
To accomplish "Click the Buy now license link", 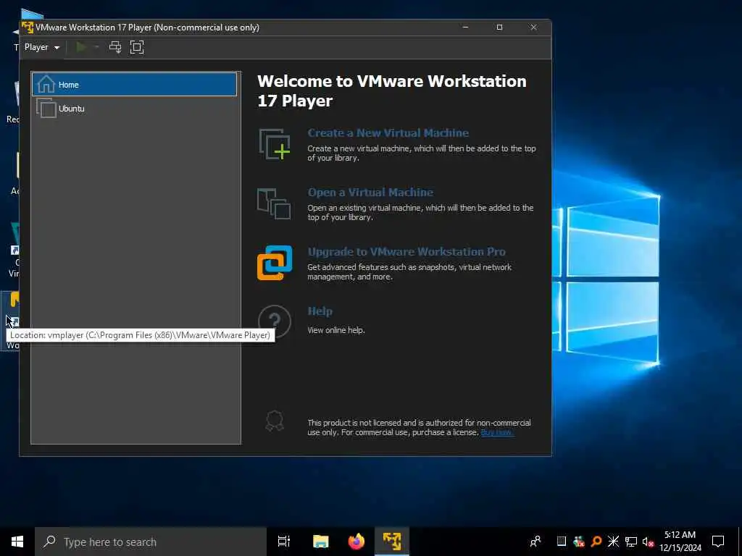I will [x=497, y=433].
